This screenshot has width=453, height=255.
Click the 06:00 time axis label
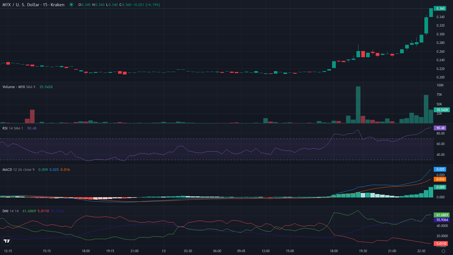pos(217,251)
